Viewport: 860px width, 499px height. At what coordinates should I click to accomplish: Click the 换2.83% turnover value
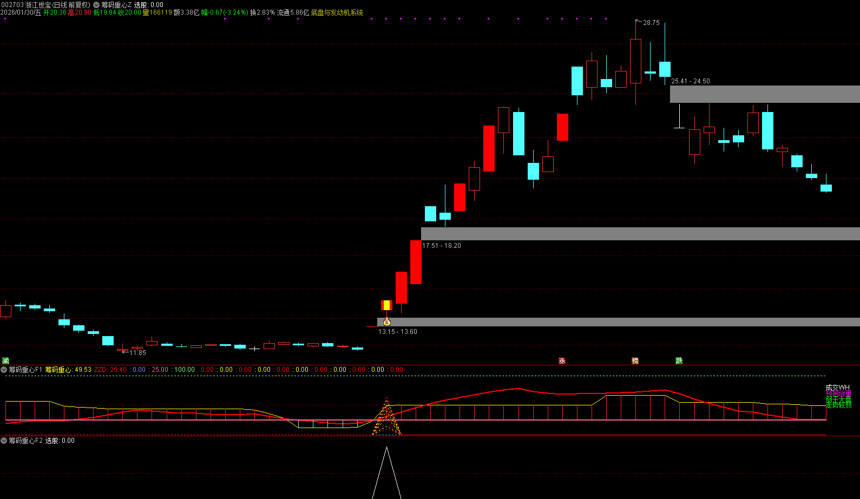click(262, 12)
